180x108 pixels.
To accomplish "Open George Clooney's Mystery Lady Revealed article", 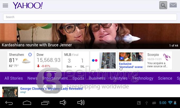I will [x=51, y=89].
